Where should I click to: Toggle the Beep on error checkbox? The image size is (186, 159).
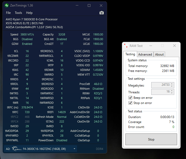(130, 98)
